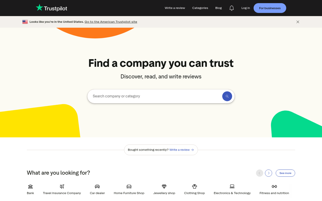Click the right arrow to browse categories
Viewport: 322px width, 201px height.
click(x=268, y=173)
